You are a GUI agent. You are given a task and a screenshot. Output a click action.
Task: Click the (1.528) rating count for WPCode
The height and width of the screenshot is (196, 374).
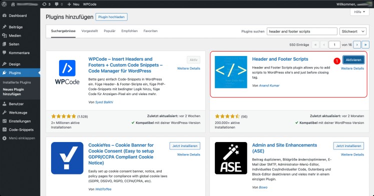click(83, 116)
